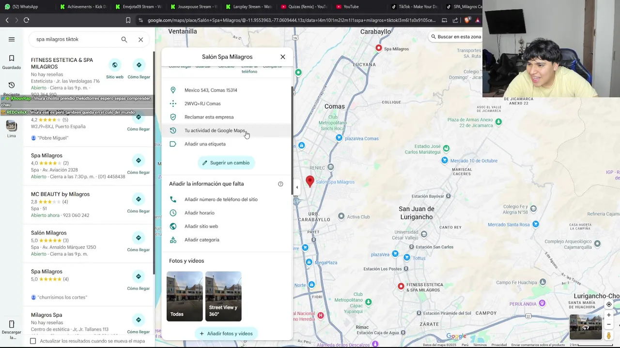The image size is (620, 348).
Task: Open the Lima recent item
Action: 11,129
